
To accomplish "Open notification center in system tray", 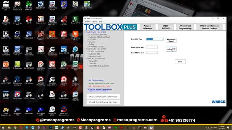I will click(x=228, y=127).
